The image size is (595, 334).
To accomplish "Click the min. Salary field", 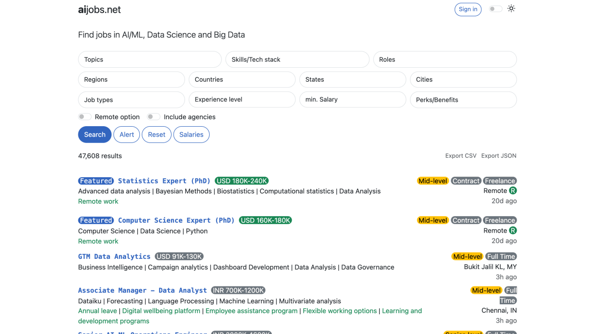I will [x=353, y=99].
